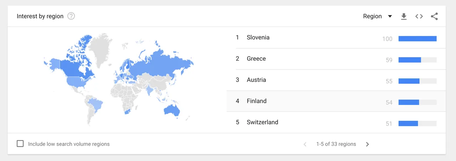Open the Finland region row
The image size is (456, 161).
[x=336, y=101]
